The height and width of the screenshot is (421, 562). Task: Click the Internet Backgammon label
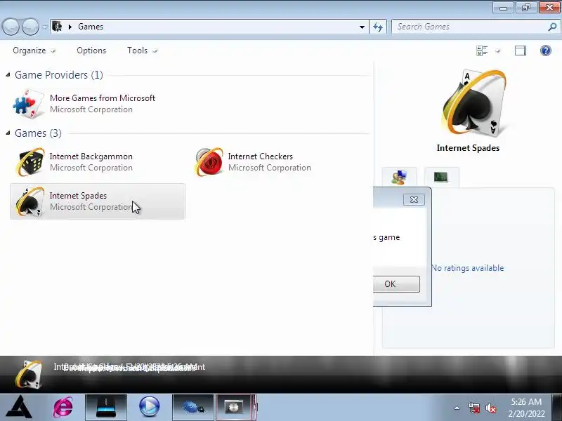coord(91,156)
